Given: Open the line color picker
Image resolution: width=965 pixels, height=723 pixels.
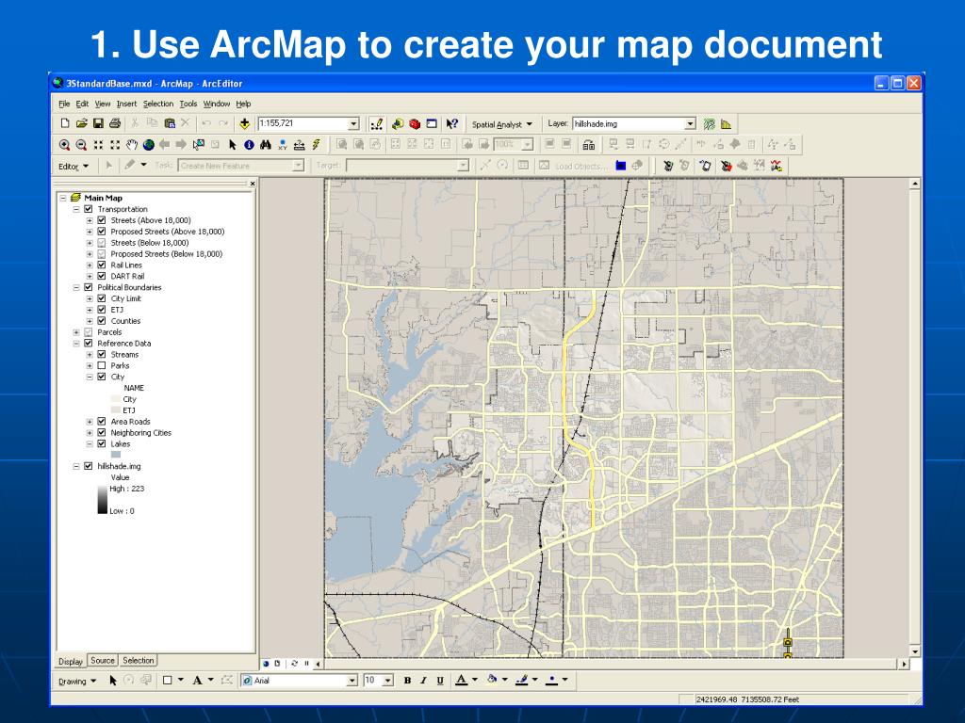Looking at the screenshot, I should (x=526, y=680).
